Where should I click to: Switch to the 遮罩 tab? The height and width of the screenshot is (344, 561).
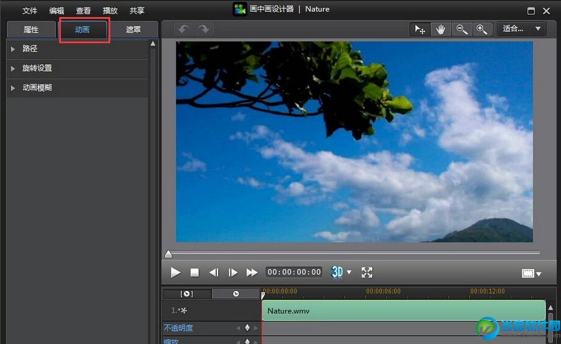133,30
